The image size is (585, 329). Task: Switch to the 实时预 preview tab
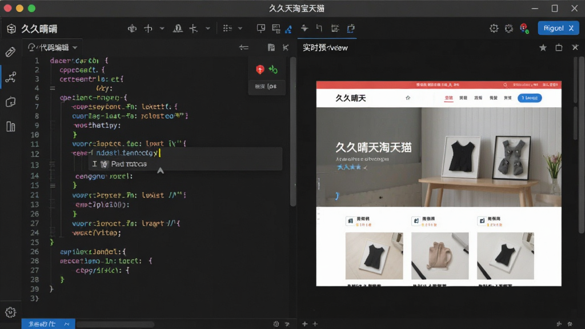325,48
